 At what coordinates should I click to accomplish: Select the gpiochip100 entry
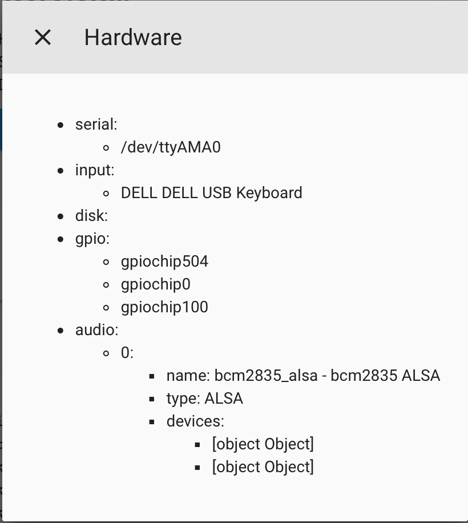(164, 307)
